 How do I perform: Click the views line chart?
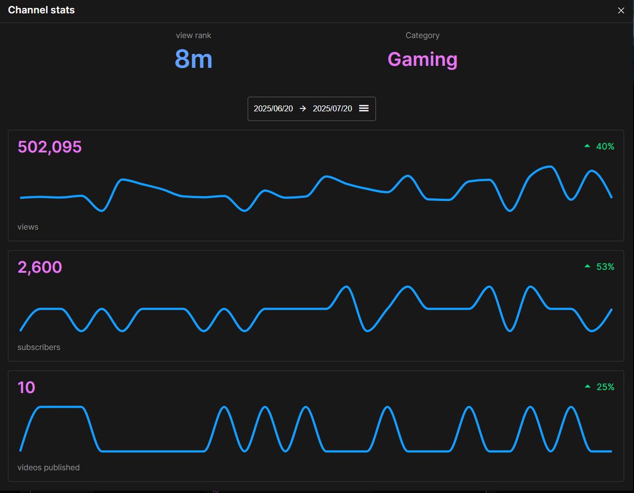point(316,189)
